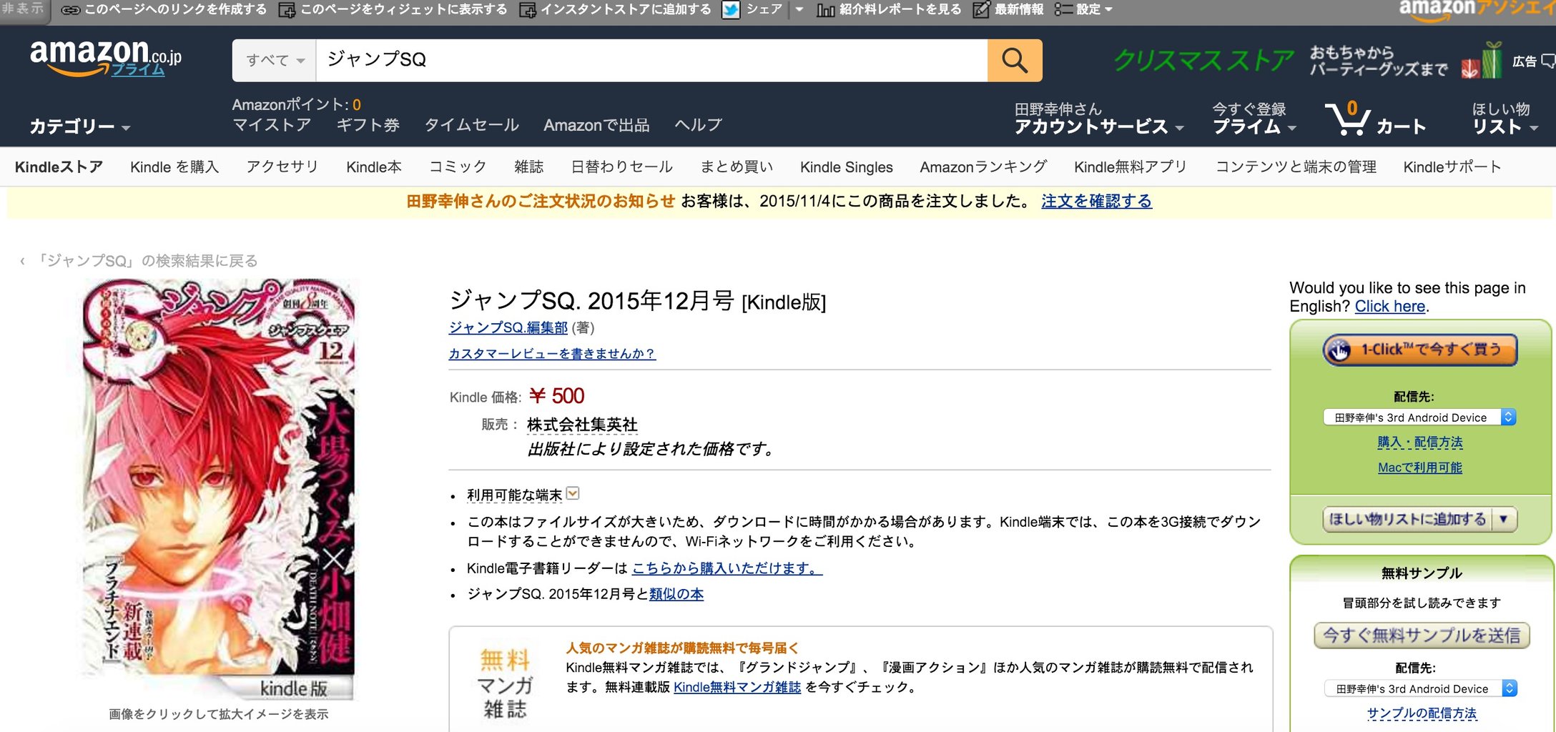Screen dimensions: 1556x732
Task: Click the English page Click here link
Action: [1390, 307]
